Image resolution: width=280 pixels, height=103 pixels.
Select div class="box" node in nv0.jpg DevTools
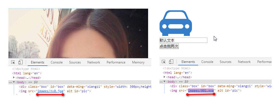85,87
